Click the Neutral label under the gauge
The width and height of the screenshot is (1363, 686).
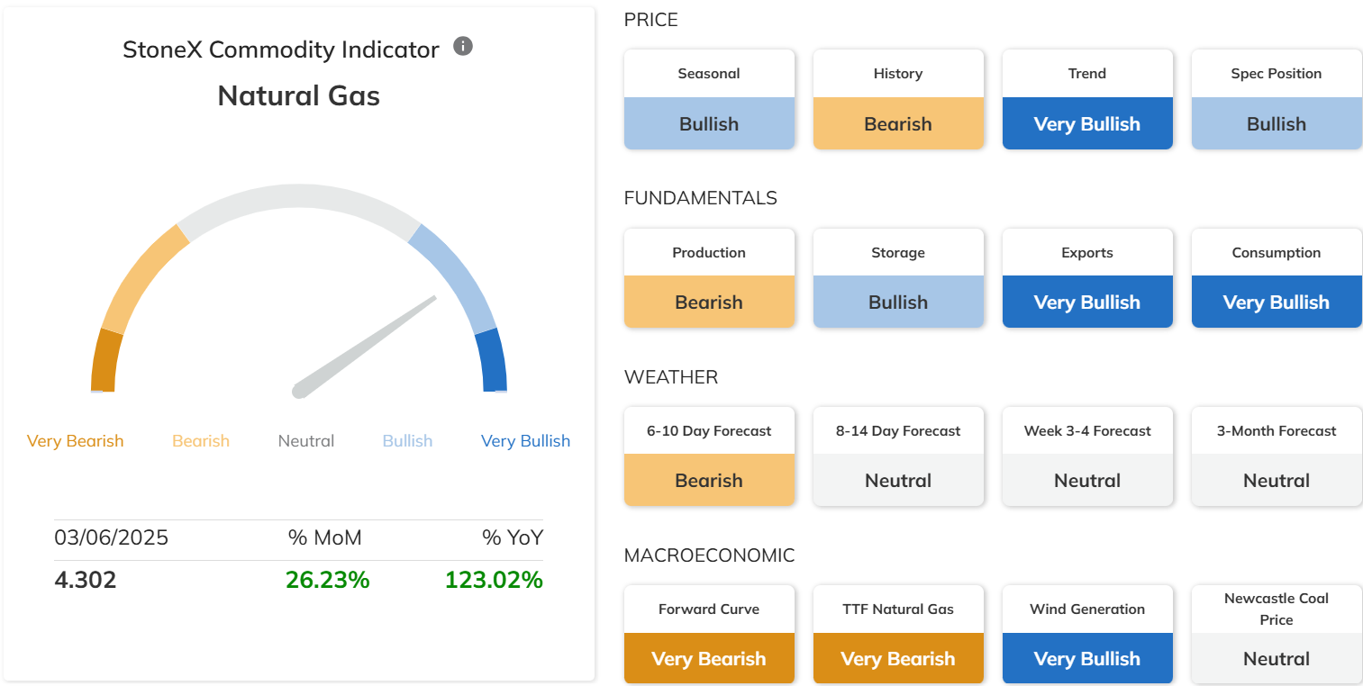tap(306, 441)
